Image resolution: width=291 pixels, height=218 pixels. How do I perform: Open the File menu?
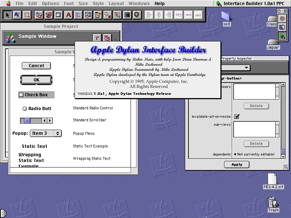point(20,3)
